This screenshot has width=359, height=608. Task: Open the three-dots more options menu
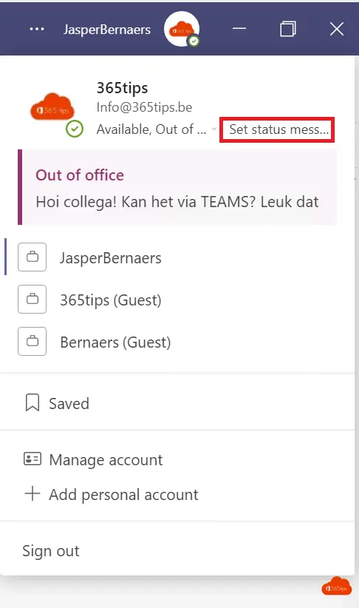[37, 29]
